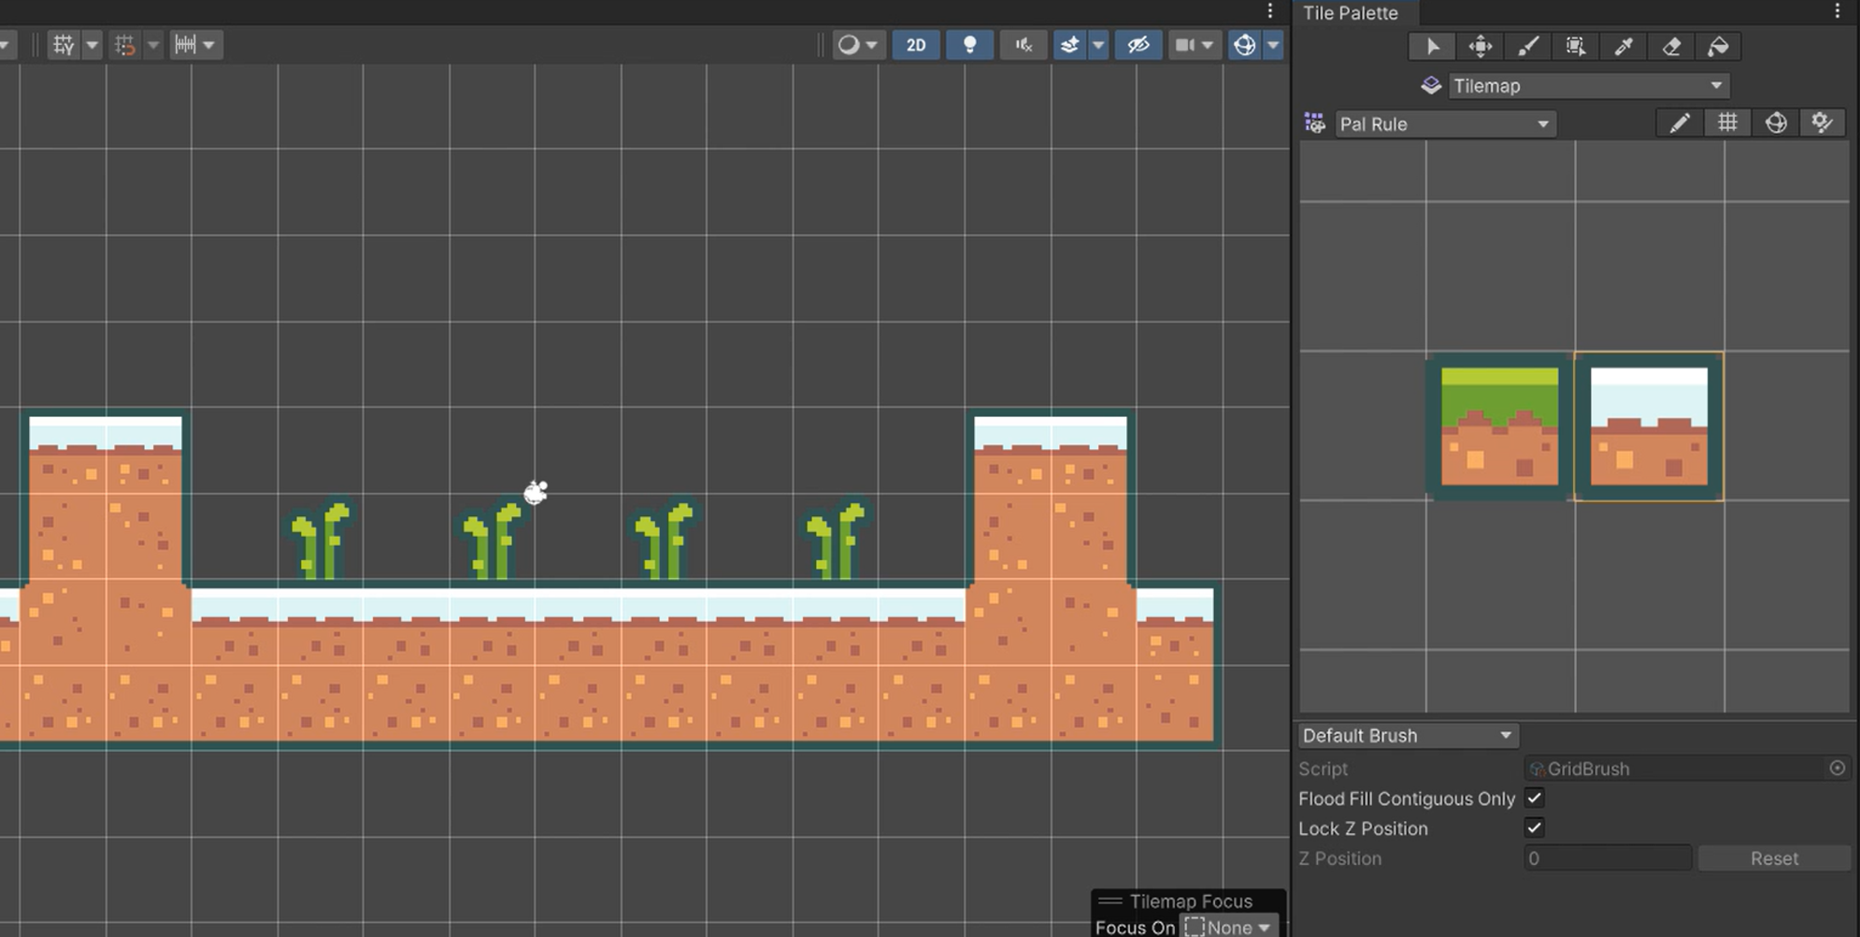Toggle the 2D scene view mode
This screenshot has width=1860, height=937.
916,45
